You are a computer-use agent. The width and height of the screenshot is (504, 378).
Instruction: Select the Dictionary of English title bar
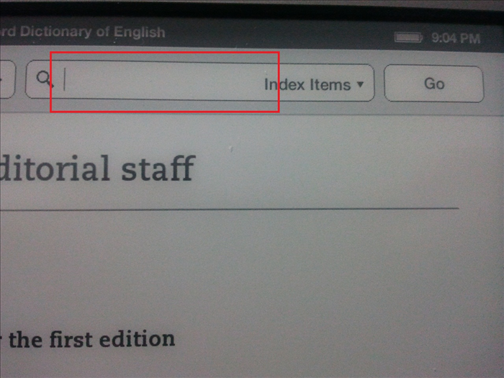click(x=82, y=32)
